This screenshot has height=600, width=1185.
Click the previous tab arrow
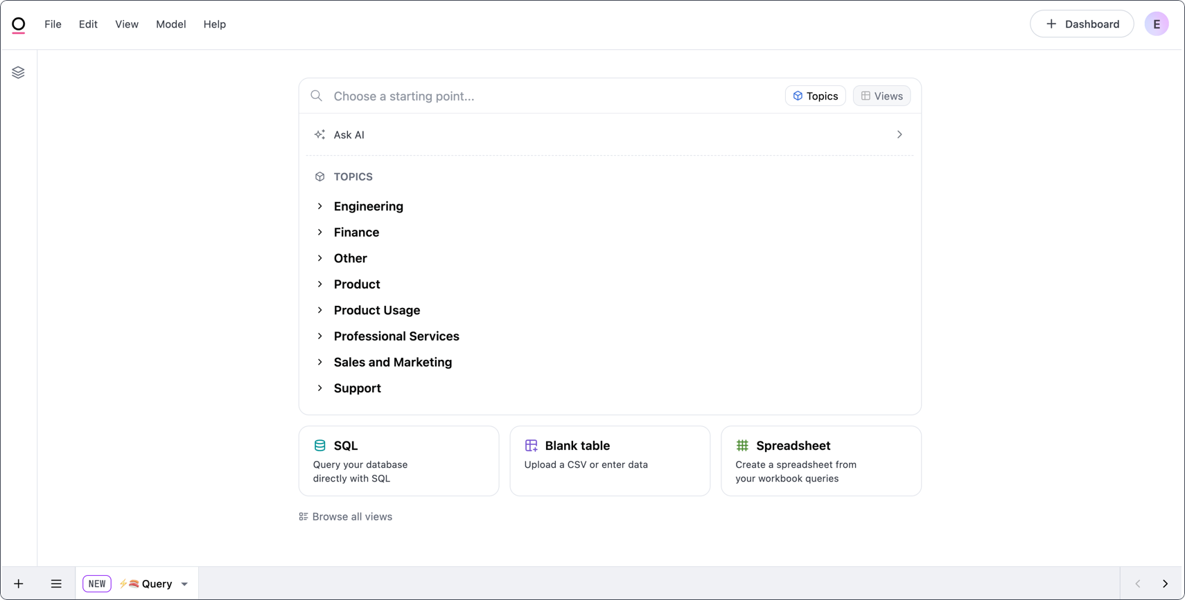[1137, 583]
